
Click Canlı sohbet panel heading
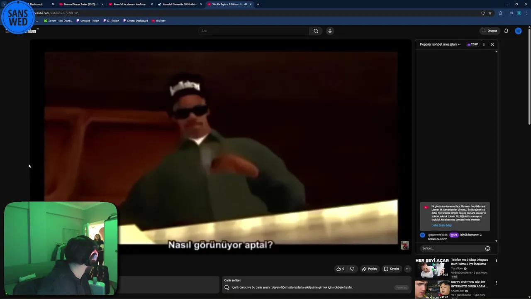click(x=232, y=280)
